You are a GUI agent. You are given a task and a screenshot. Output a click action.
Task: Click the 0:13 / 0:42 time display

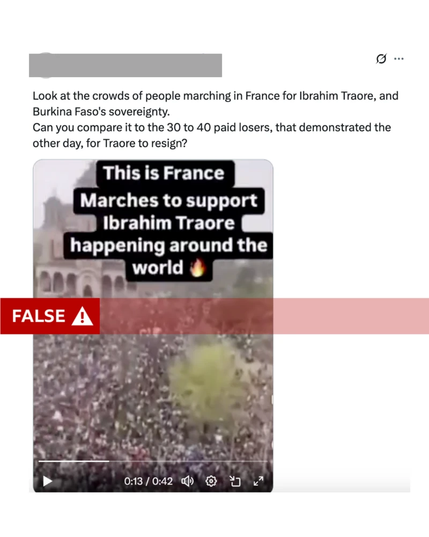(x=148, y=481)
